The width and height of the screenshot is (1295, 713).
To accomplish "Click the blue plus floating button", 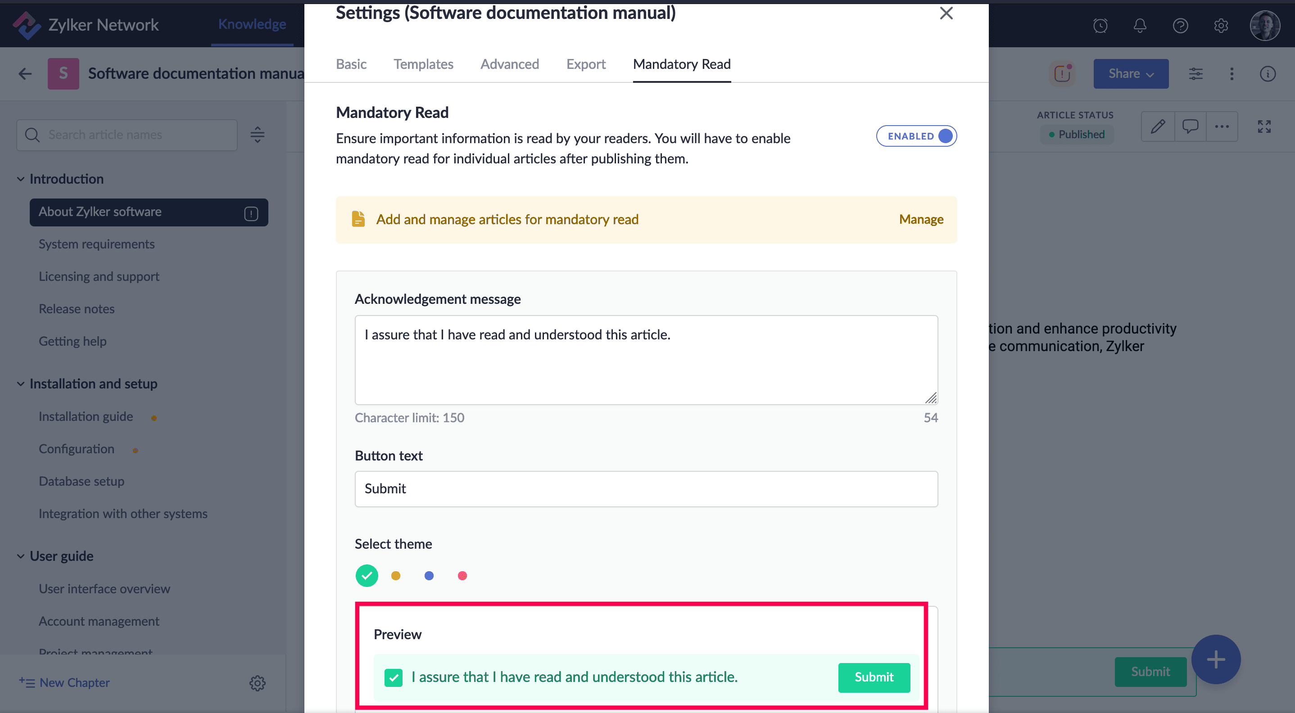I will pos(1216,659).
